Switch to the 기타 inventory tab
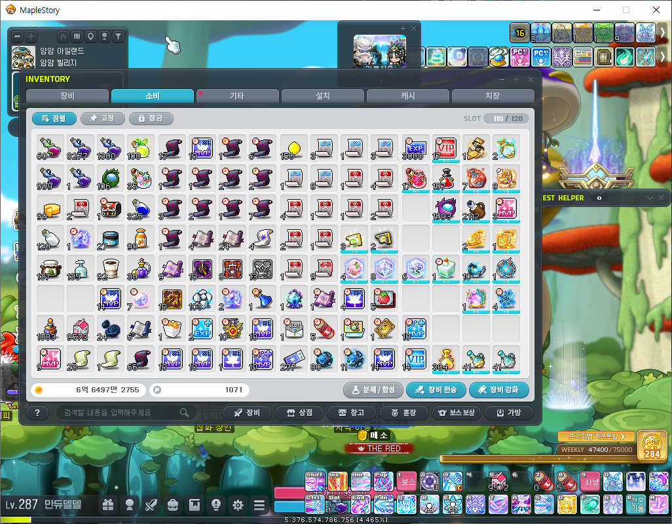This screenshot has width=672, height=524. [x=238, y=96]
